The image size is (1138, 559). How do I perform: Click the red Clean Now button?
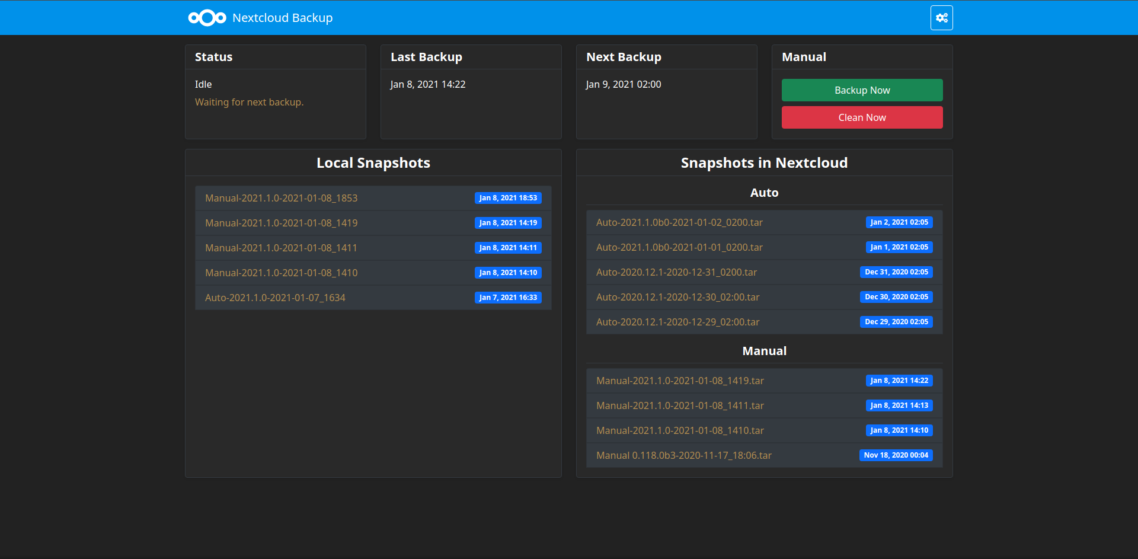point(862,117)
